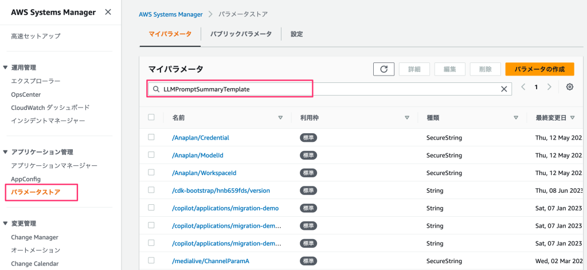This screenshot has width=587, height=270.
Task: Open /copilot/applications/migration-demo parameter link
Action: tap(225, 208)
